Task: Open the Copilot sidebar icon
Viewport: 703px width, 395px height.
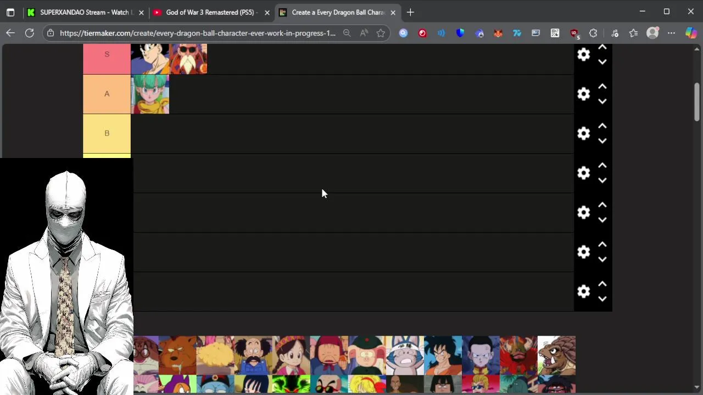Action: pyautogui.click(x=691, y=33)
